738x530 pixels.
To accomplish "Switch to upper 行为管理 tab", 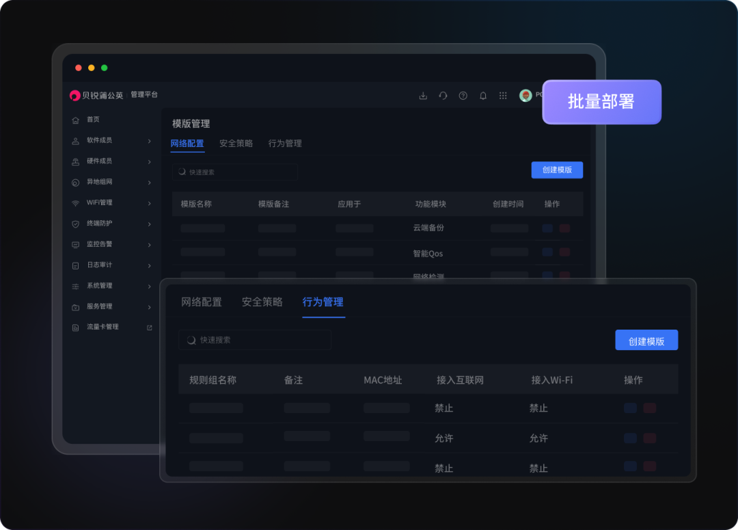I will pyautogui.click(x=285, y=143).
